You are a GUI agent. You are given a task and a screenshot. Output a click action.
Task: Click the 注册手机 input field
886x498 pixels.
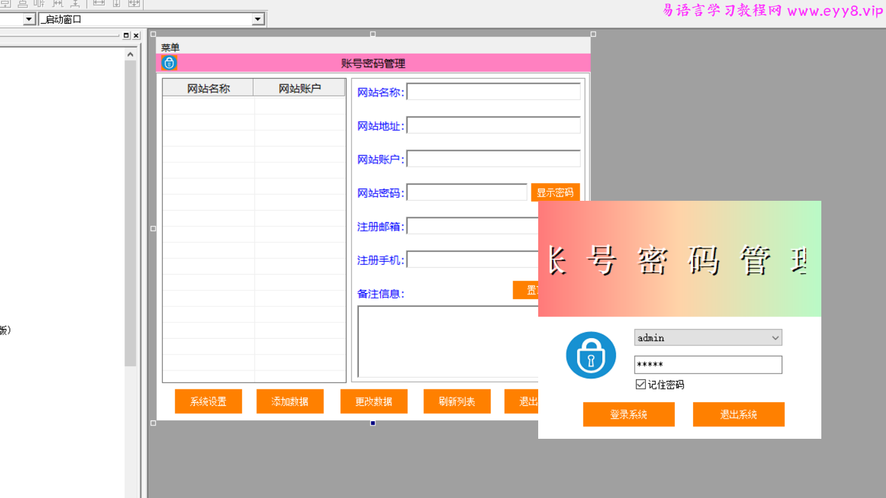pyautogui.click(x=473, y=259)
